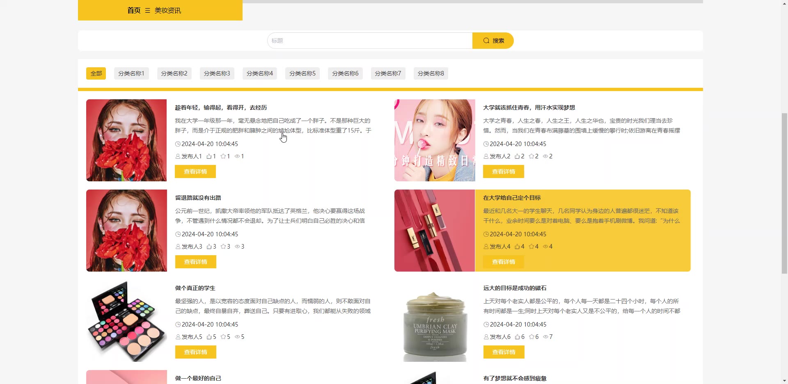Select category 分类名称1

point(131,73)
